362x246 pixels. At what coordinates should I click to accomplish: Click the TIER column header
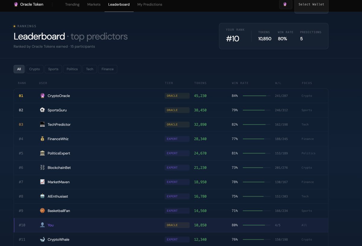point(169,83)
